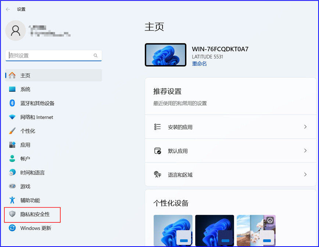
Task: Click the paintbrush icon for 个性化
Action: coord(12,131)
